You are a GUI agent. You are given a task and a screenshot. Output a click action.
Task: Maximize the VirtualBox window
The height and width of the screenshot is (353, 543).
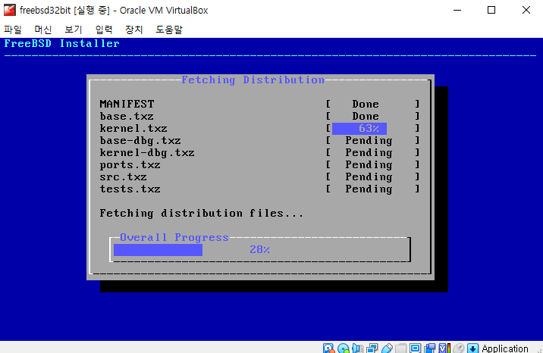[x=491, y=10]
